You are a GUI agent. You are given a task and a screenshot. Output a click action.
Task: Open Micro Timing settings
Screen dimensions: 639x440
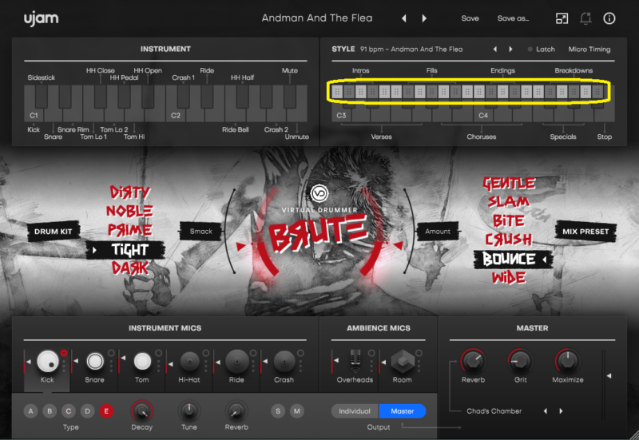tap(589, 50)
